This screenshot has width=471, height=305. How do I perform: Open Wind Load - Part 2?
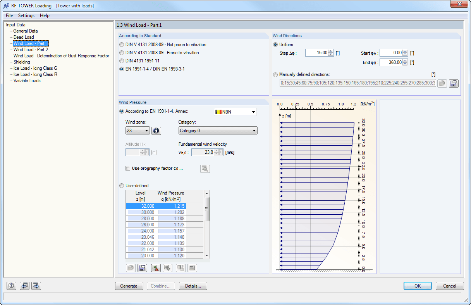tap(31, 50)
